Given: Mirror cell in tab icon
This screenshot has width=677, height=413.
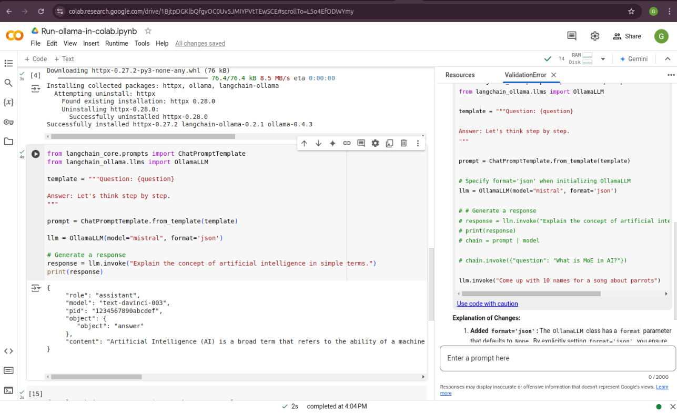Looking at the screenshot, I should pos(389,143).
